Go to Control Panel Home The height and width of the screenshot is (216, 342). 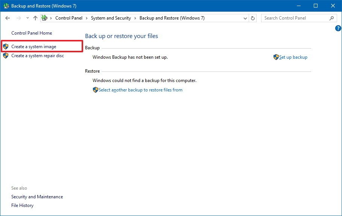32,33
